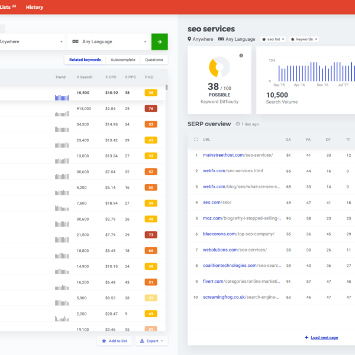
Task: Remove the 'keywords' list tag
Action: (316, 39)
